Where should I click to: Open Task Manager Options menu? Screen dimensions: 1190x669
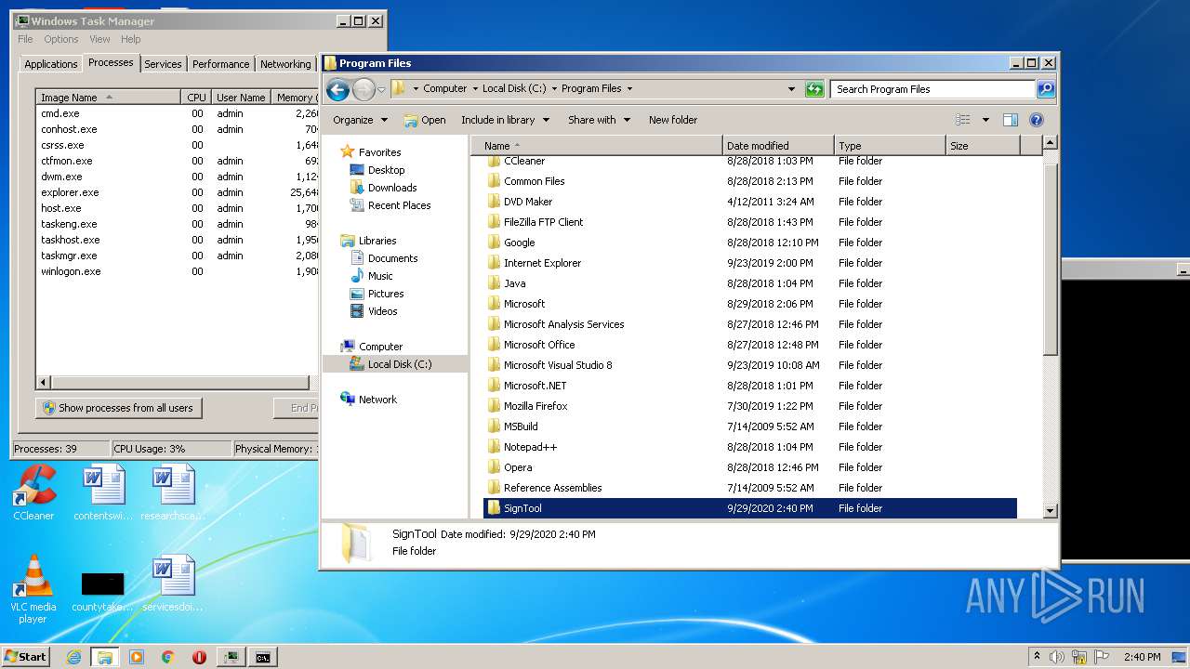(x=61, y=39)
